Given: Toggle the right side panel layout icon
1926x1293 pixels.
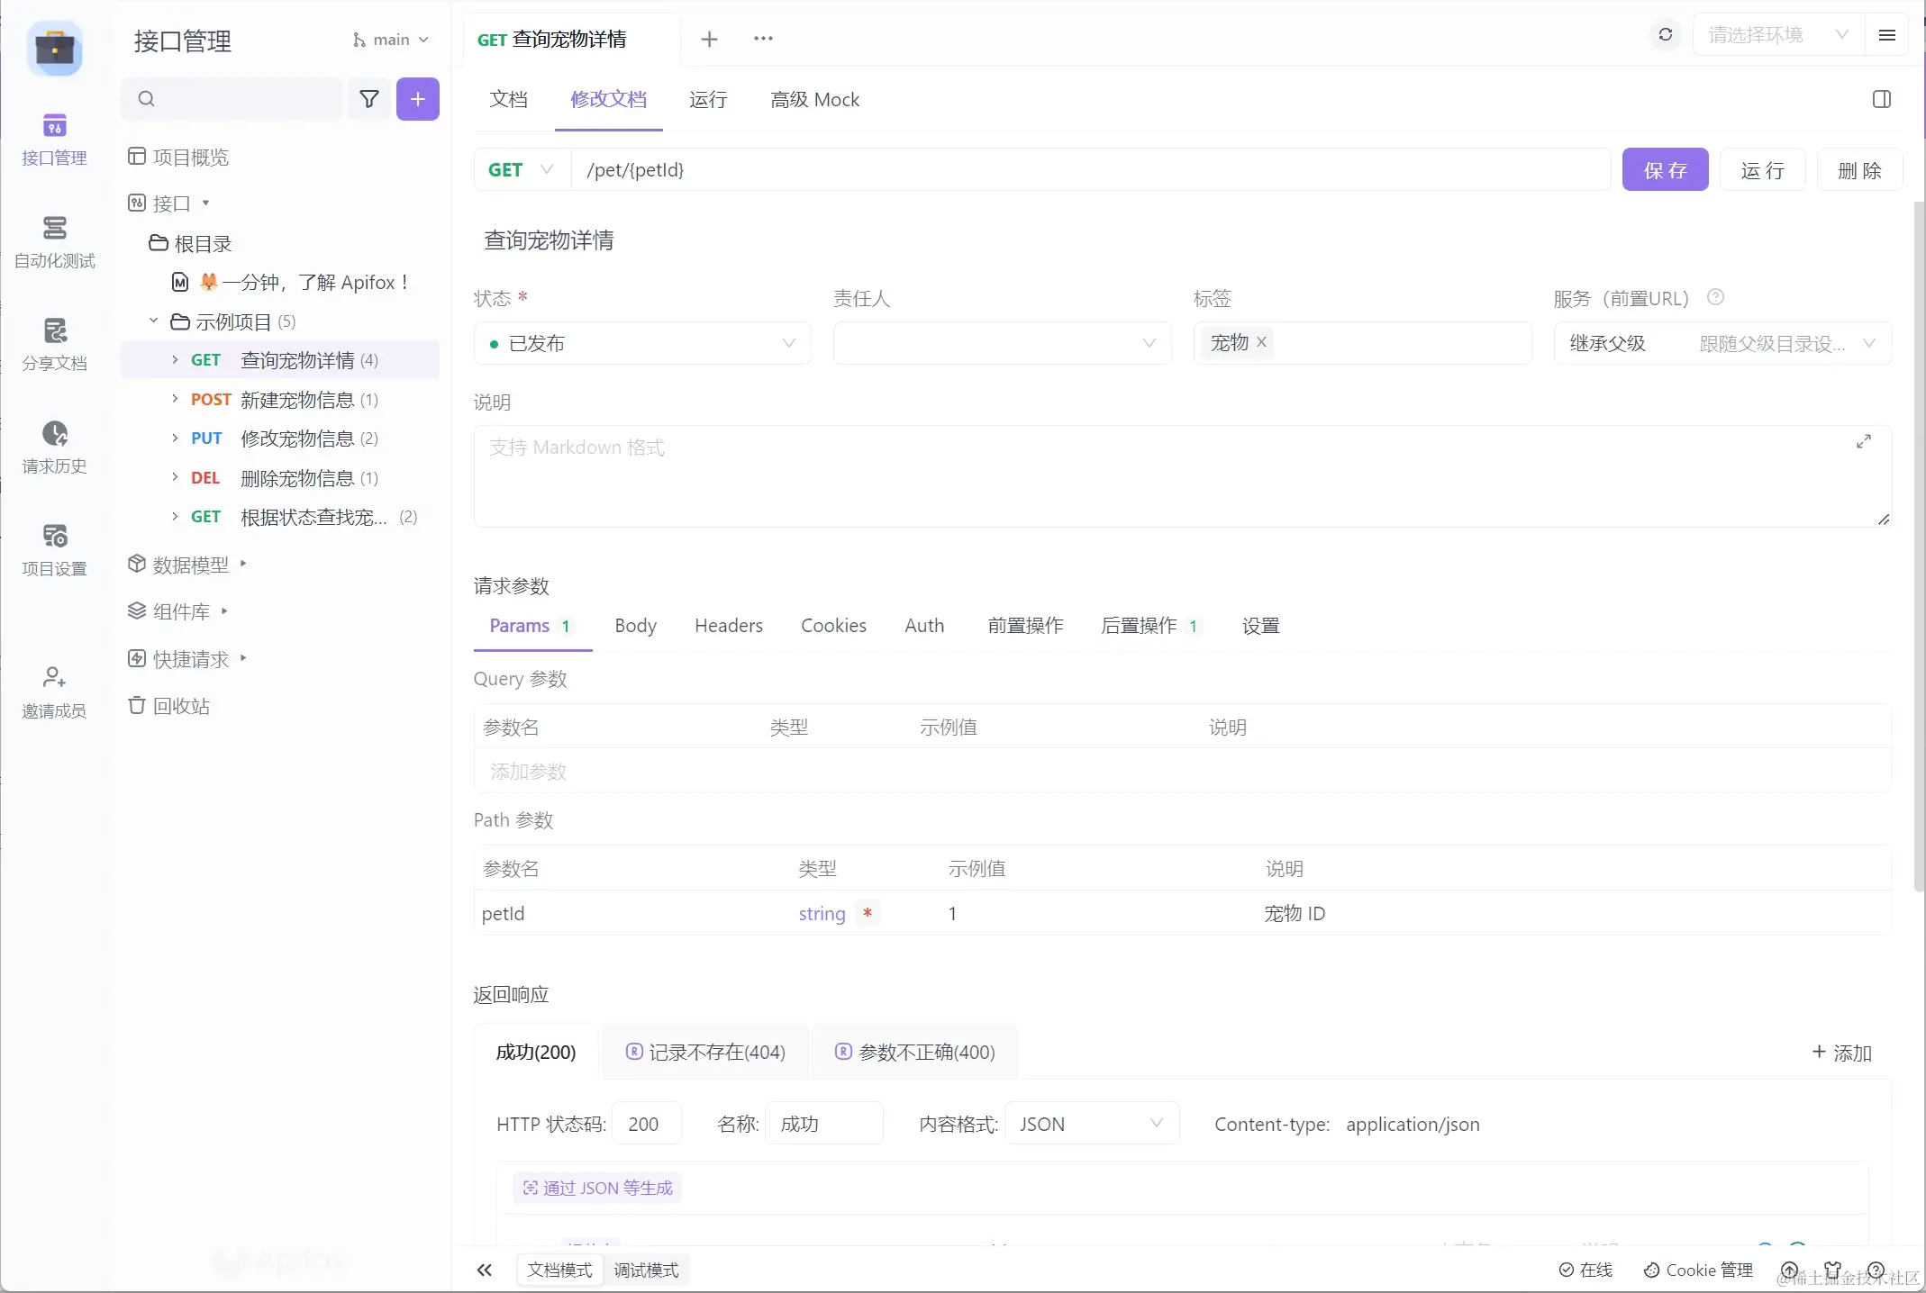Looking at the screenshot, I should (1881, 99).
